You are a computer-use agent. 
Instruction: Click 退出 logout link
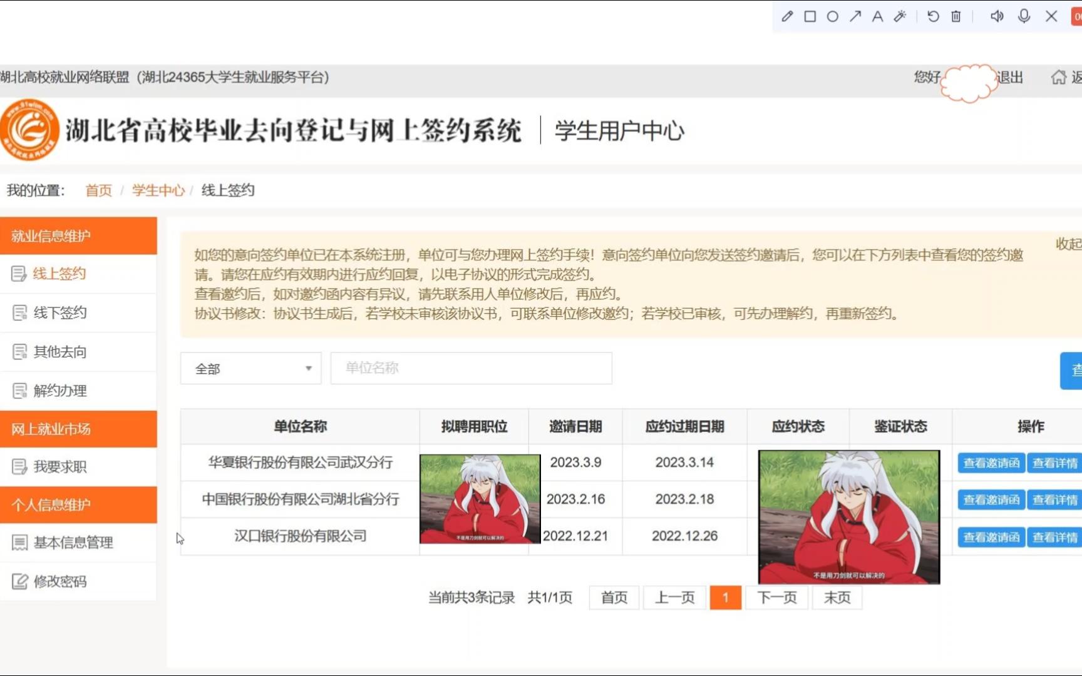(x=1009, y=78)
